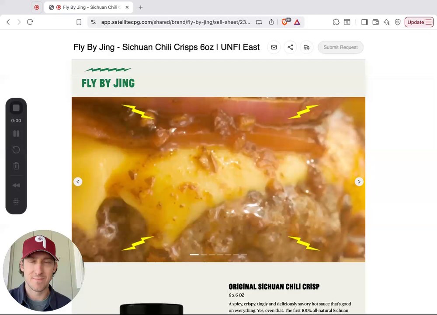Go forward in browser history
The height and width of the screenshot is (315, 437).
(19, 22)
